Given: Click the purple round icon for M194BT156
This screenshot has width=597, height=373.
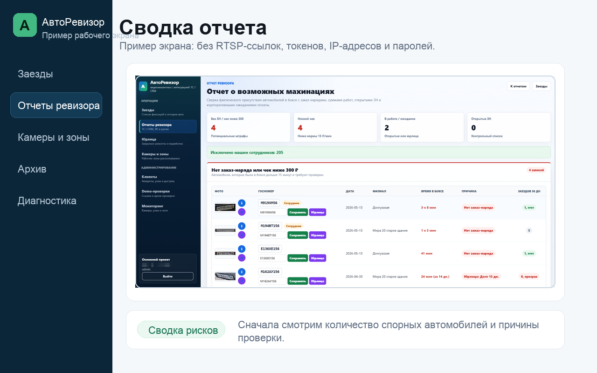Looking at the screenshot, I should 242,235.
